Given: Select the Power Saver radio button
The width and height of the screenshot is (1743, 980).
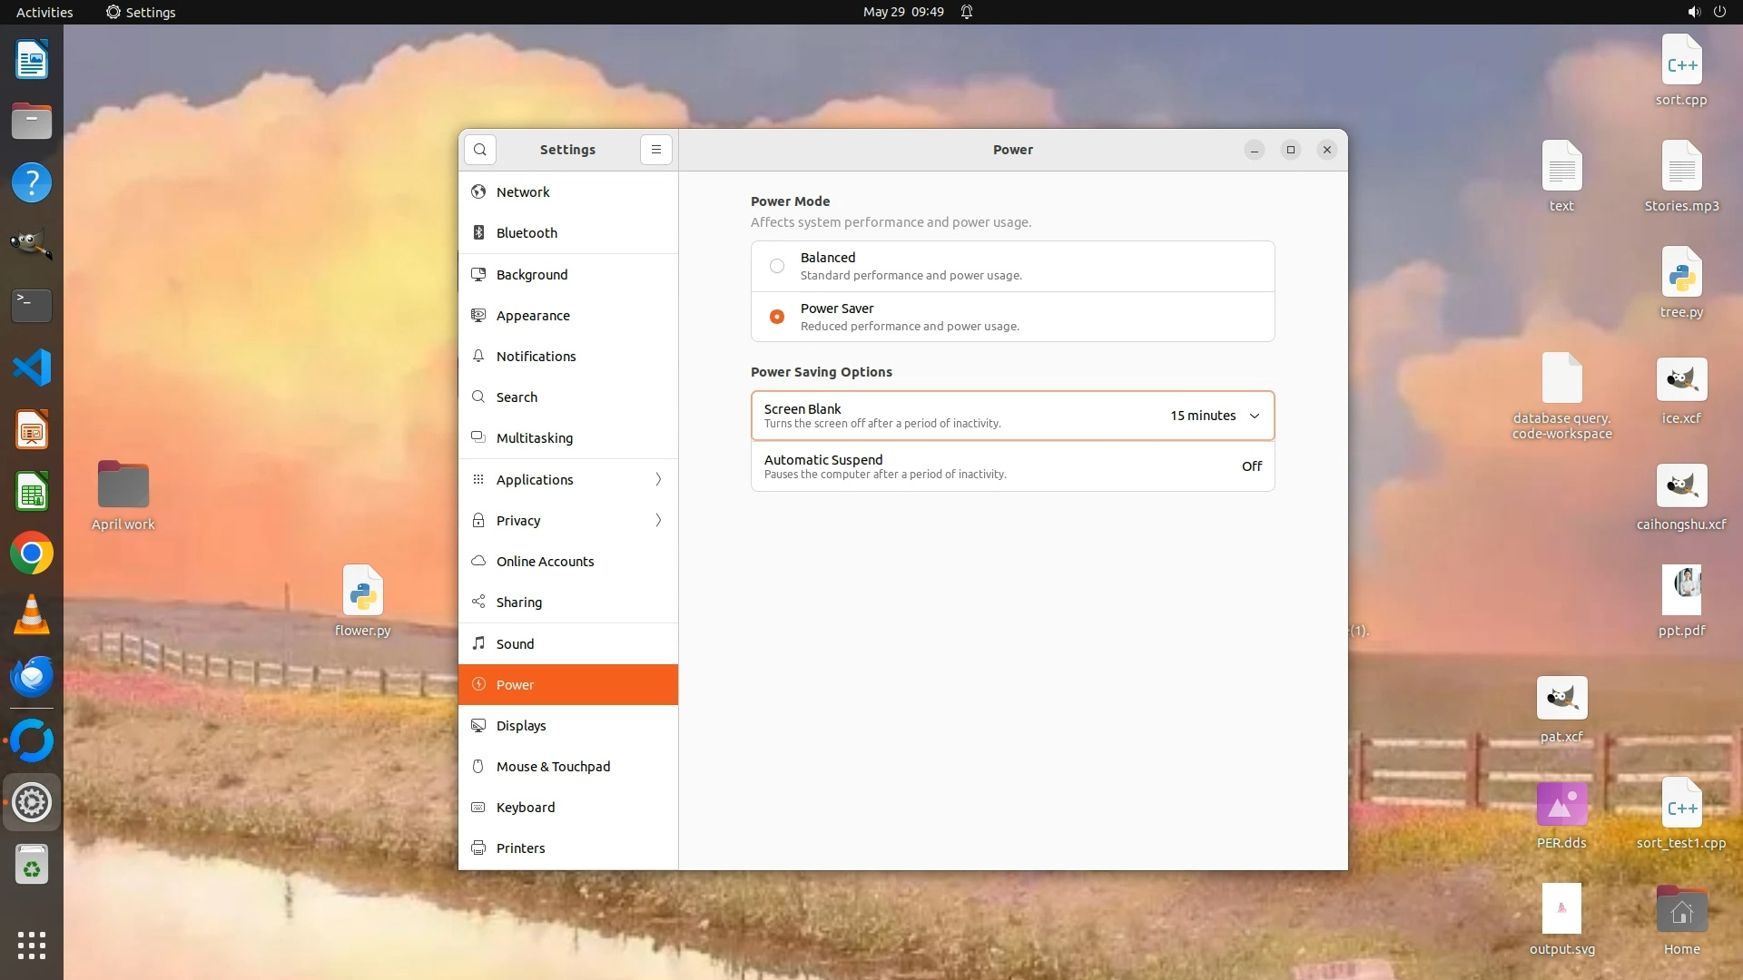Looking at the screenshot, I should (777, 317).
